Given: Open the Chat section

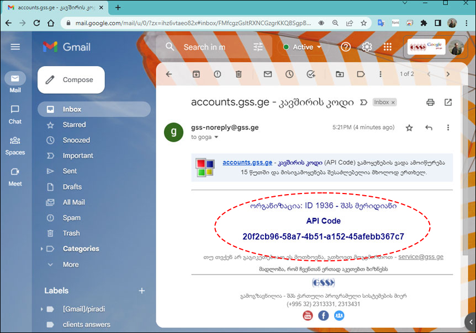Looking at the screenshot, I should [15, 115].
